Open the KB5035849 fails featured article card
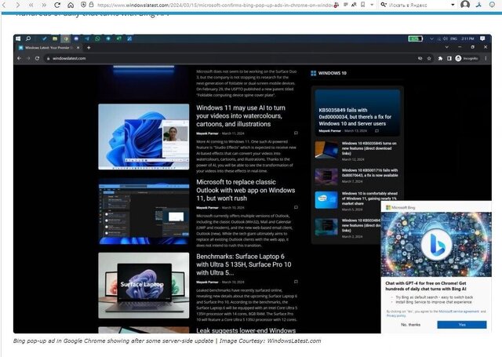The width and height of the screenshot is (502, 357). (357, 112)
